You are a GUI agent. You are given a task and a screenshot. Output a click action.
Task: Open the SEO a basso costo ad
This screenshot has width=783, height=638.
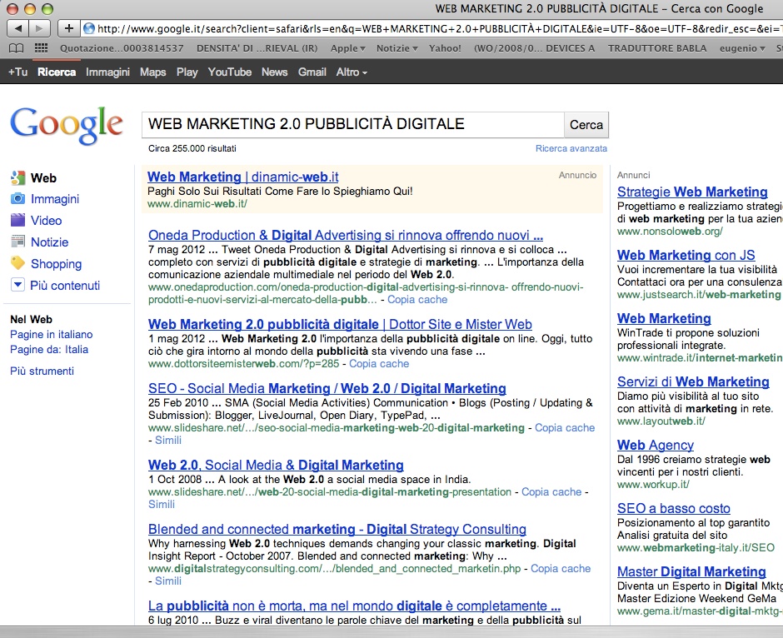point(674,508)
